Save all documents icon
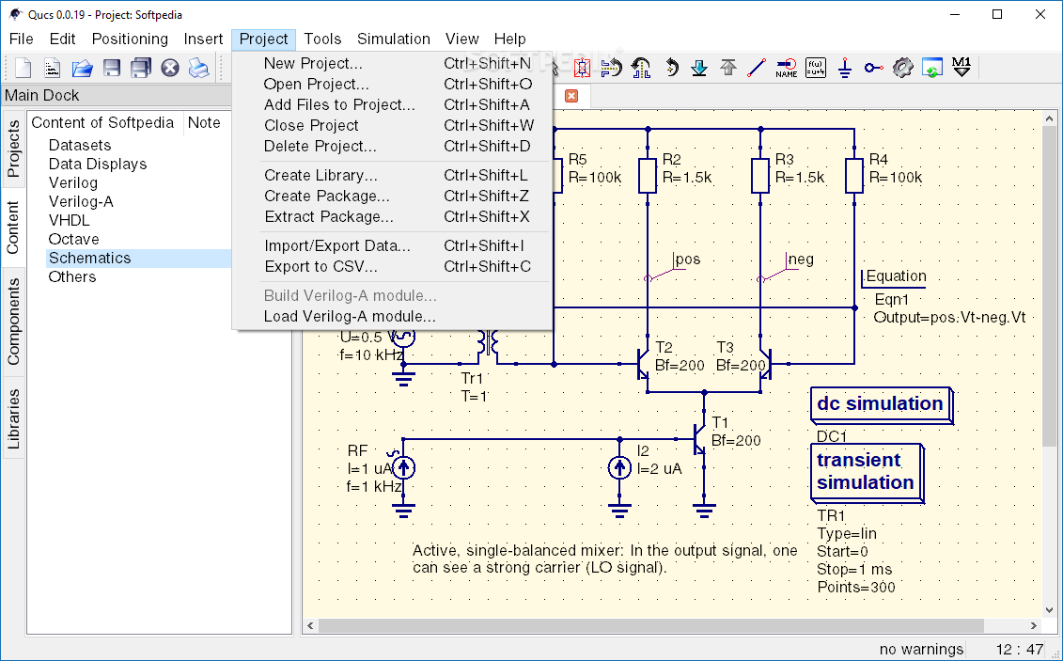 pyautogui.click(x=141, y=68)
